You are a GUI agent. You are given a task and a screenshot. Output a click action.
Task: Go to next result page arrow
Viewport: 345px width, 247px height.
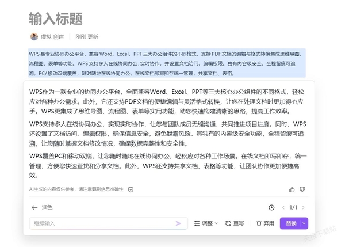(304, 207)
